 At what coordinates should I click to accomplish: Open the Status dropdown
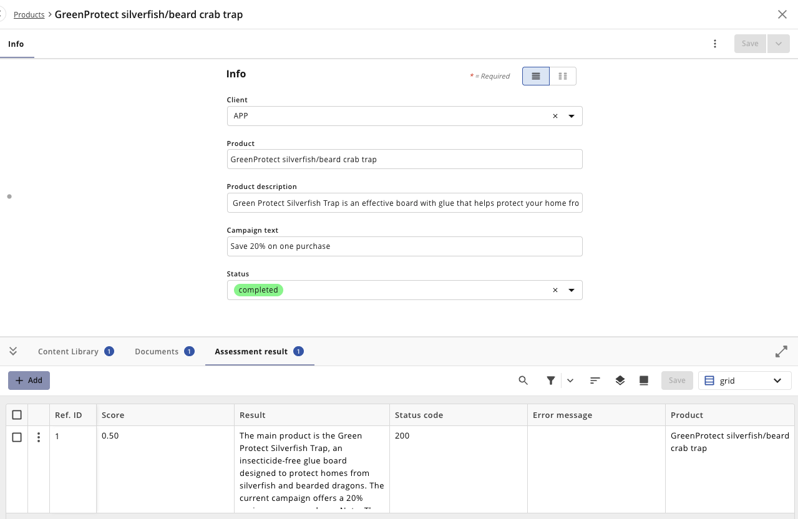(572, 290)
